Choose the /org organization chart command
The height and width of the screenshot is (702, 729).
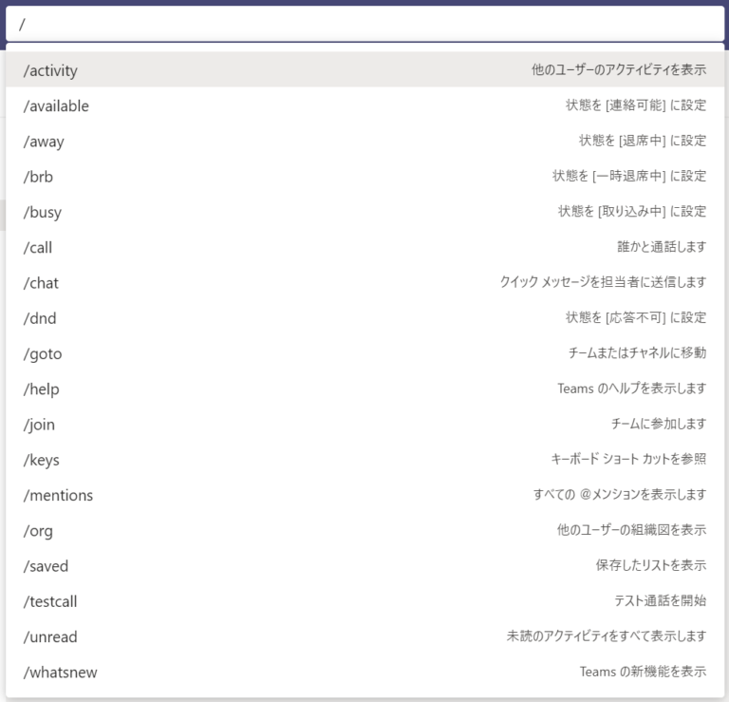pos(38,530)
